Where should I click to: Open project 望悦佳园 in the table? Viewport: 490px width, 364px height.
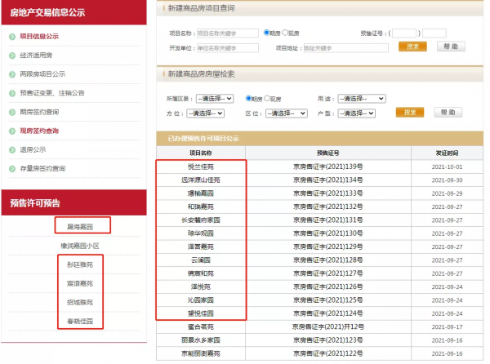tap(201, 313)
